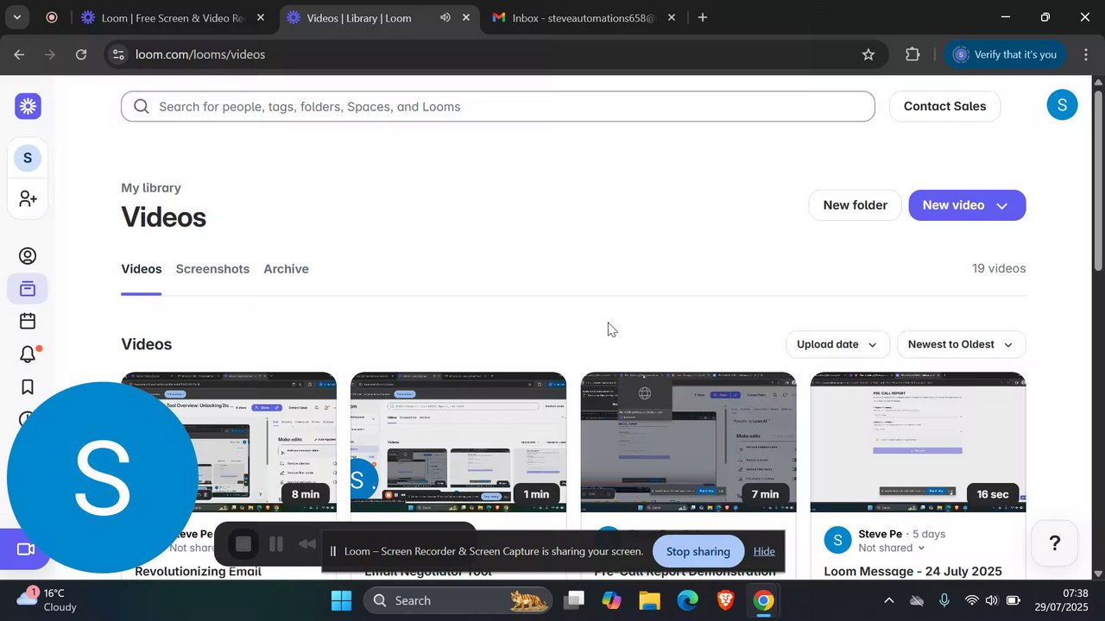Open the Chrome extensions puzzle icon
This screenshot has height=621, width=1105.
click(912, 54)
